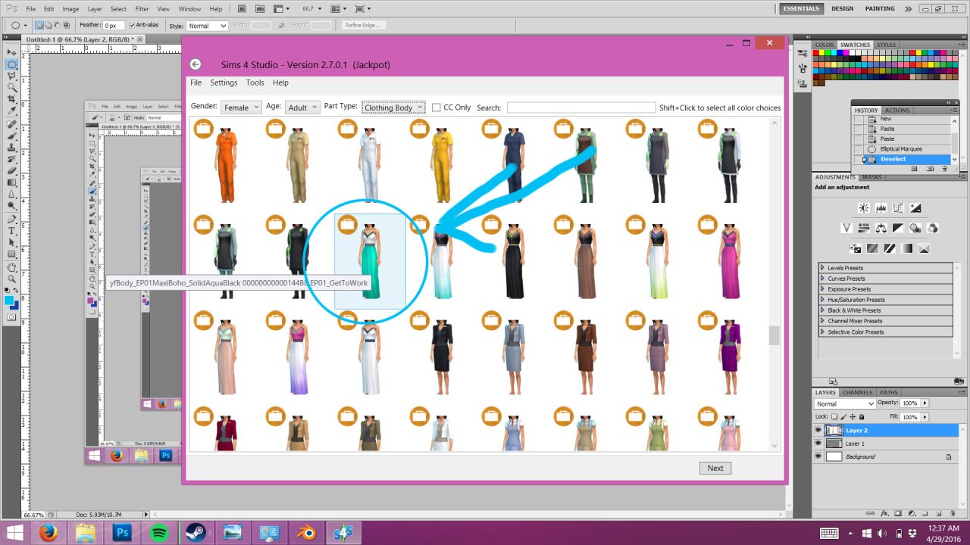Viewport: 970px width, 545px height.
Task: Click the Feather input field
Action: [114, 25]
